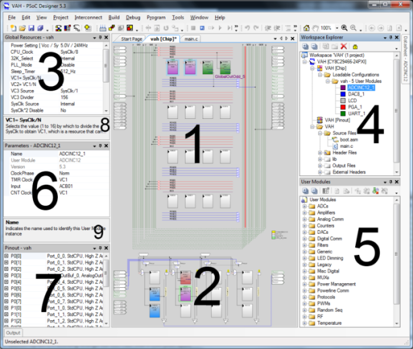
Task: Select the Pan hand tool
Action: (x=315, y=28)
